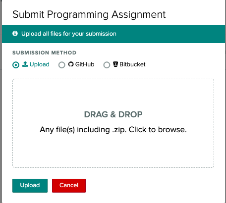The width and height of the screenshot is (226, 203).
Task: Choose the Bitbucket text label option
Action: click(x=132, y=64)
